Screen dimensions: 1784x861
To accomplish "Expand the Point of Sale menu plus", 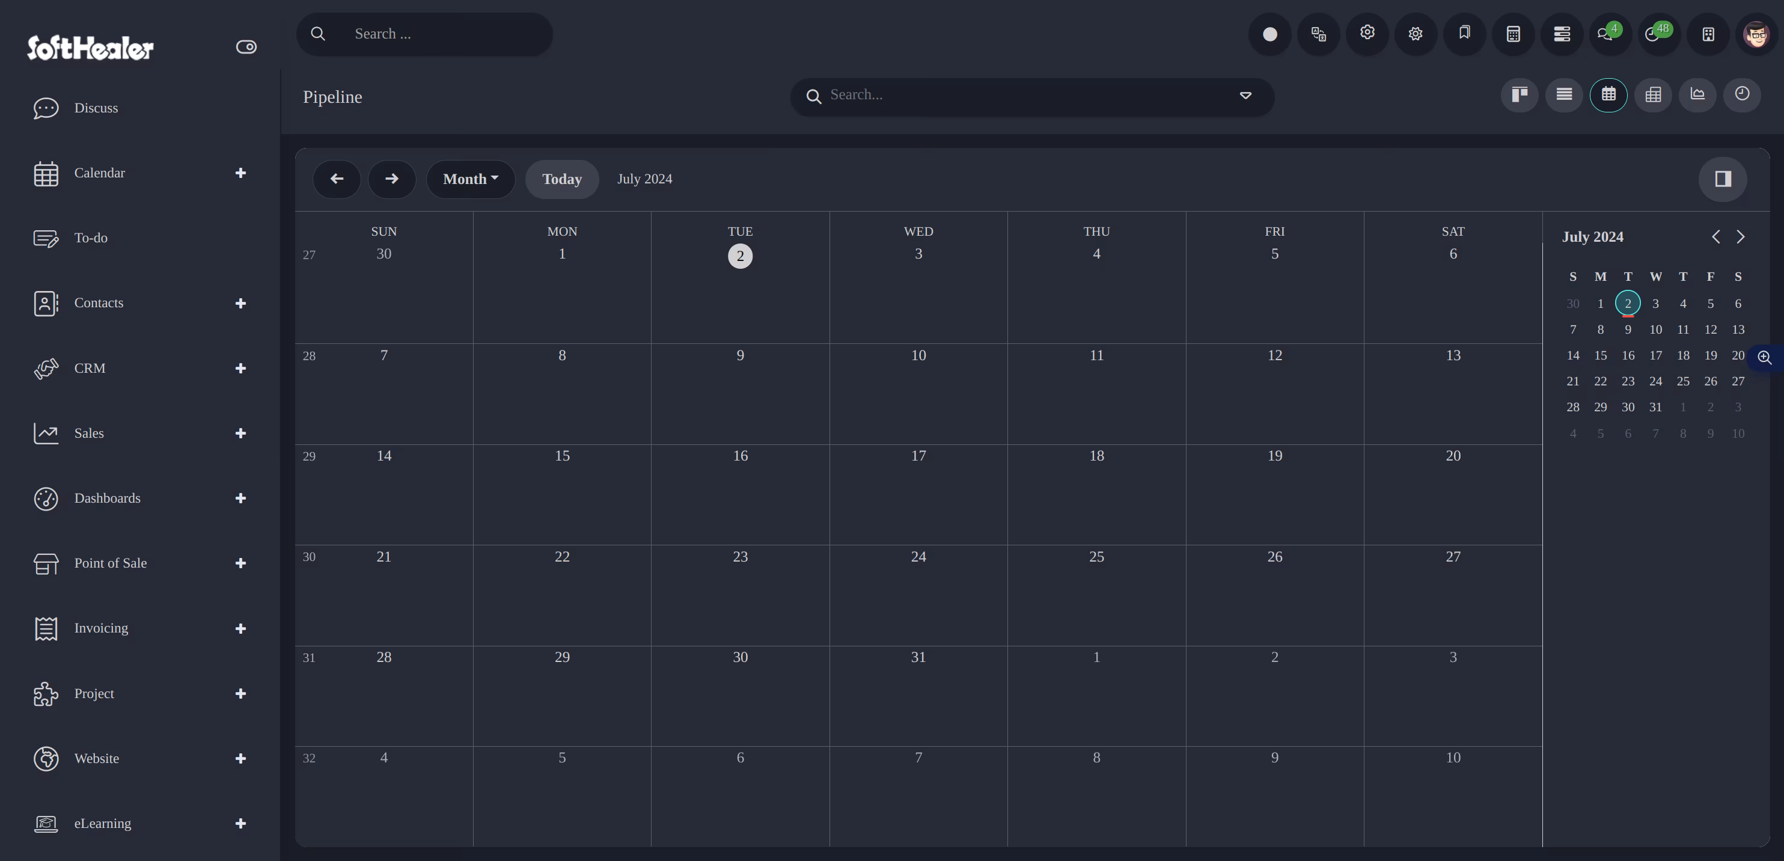I will [240, 564].
